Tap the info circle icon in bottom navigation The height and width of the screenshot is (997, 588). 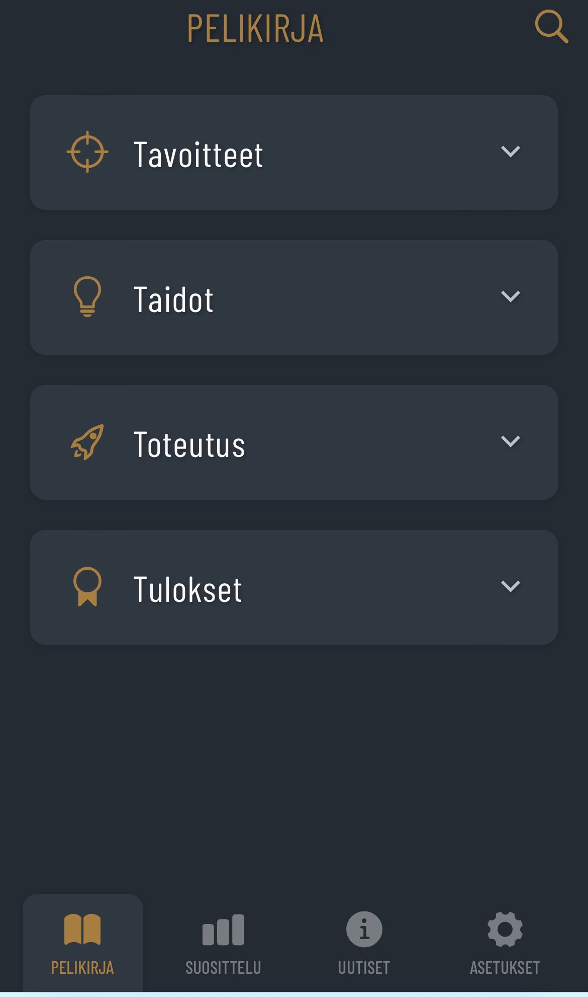click(364, 929)
